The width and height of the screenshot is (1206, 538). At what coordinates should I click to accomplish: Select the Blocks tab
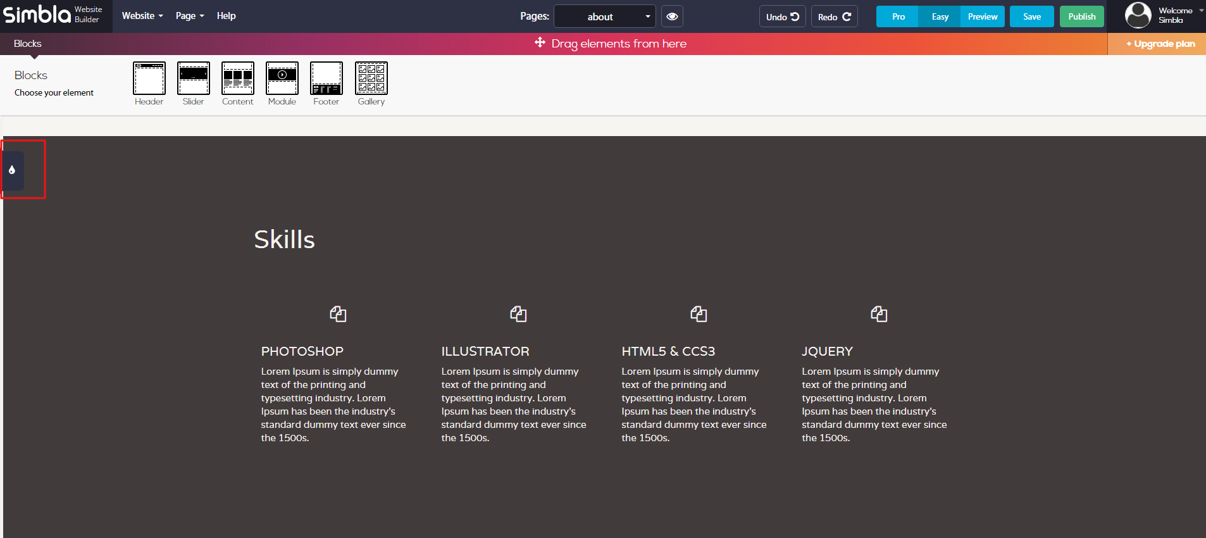coord(28,44)
